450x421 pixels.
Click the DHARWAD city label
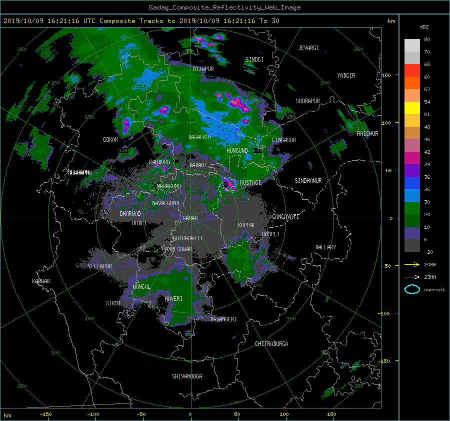[130, 214]
